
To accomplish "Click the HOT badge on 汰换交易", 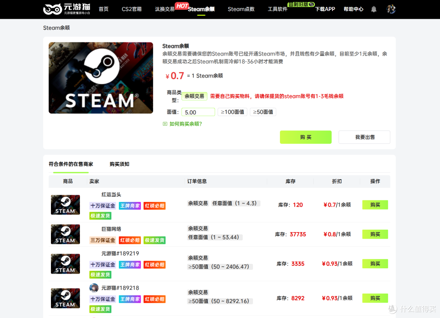I will point(182,6).
